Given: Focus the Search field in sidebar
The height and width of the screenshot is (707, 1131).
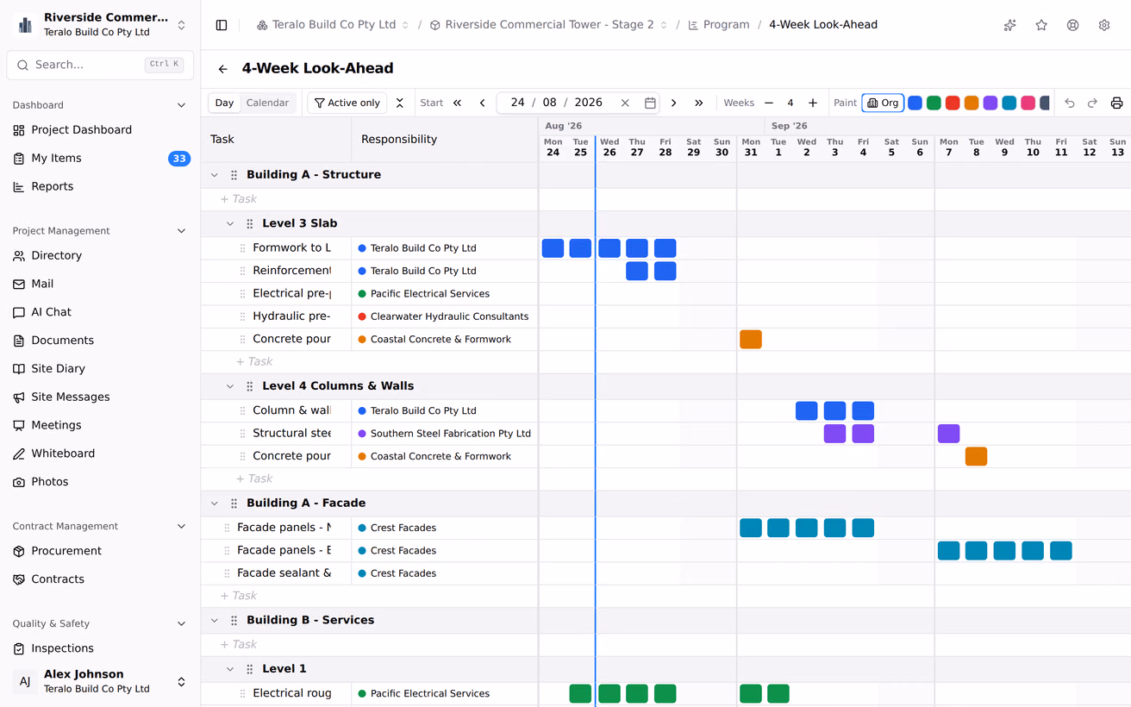Looking at the screenshot, I should 100,65.
